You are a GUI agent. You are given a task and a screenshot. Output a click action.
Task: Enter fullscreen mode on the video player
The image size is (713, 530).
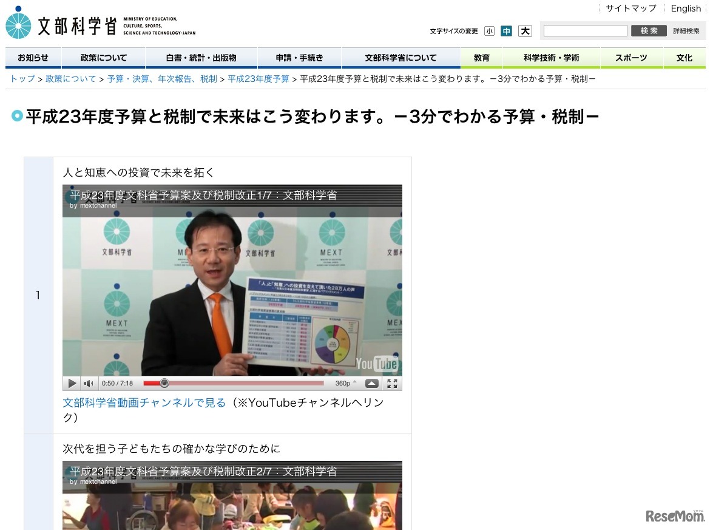[392, 383]
